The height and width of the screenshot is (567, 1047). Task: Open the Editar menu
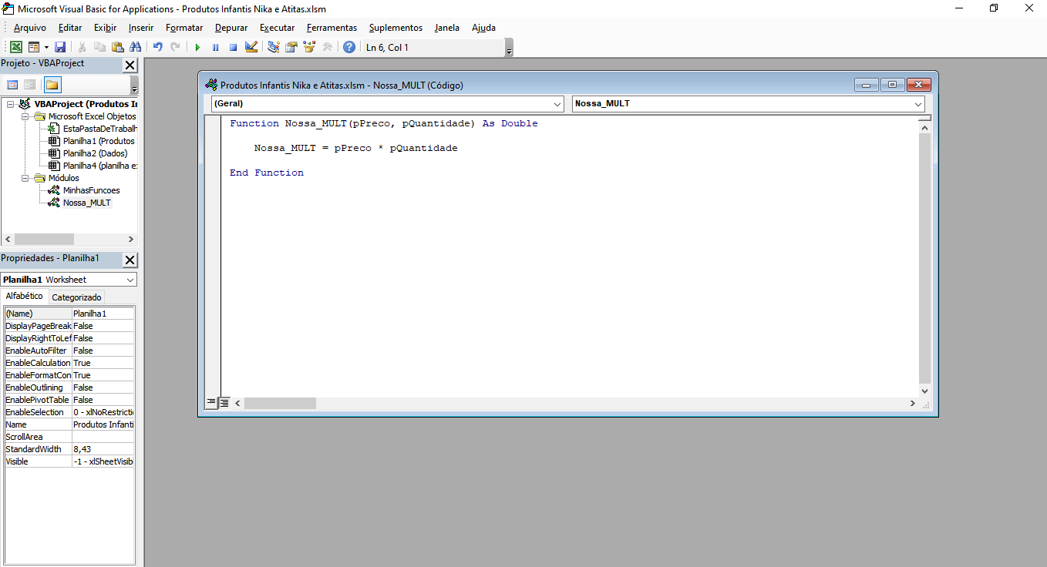70,28
